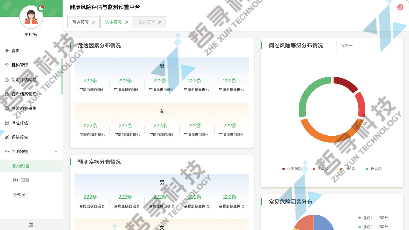Click the monitor icon beside 监测预警
Screen dimensions: 409x230
pyautogui.click(x=7, y=152)
